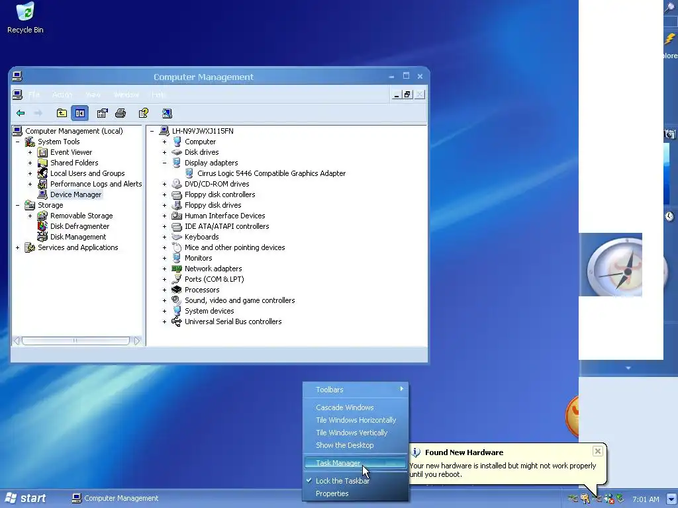
Task: Open Task Manager from context menu
Action: tap(356, 463)
